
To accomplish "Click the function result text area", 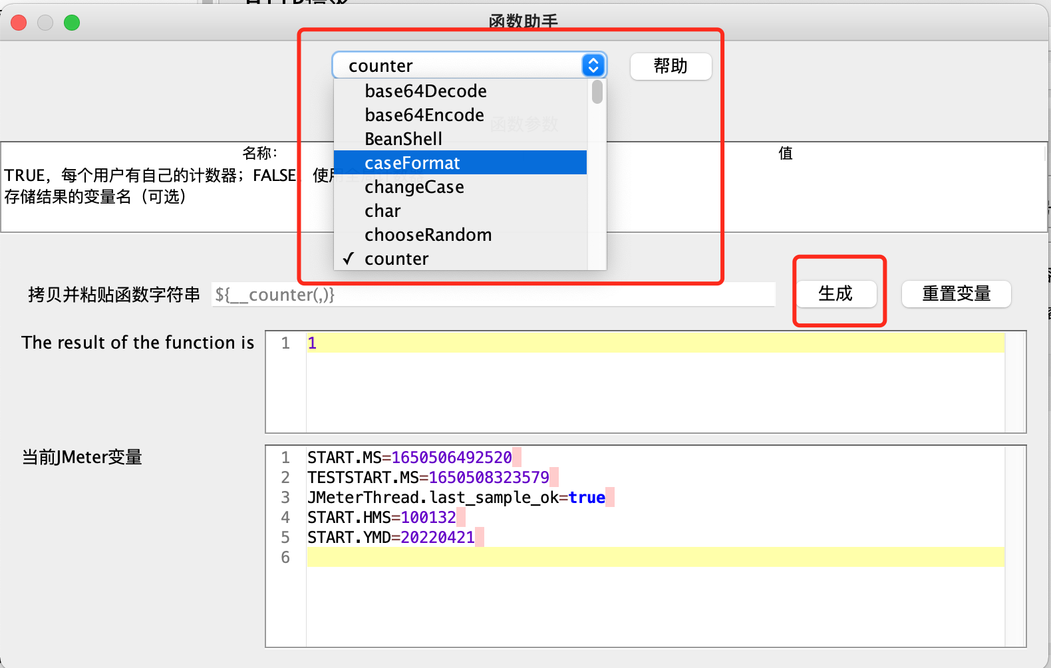I will pyautogui.click(x=645, y=382).
